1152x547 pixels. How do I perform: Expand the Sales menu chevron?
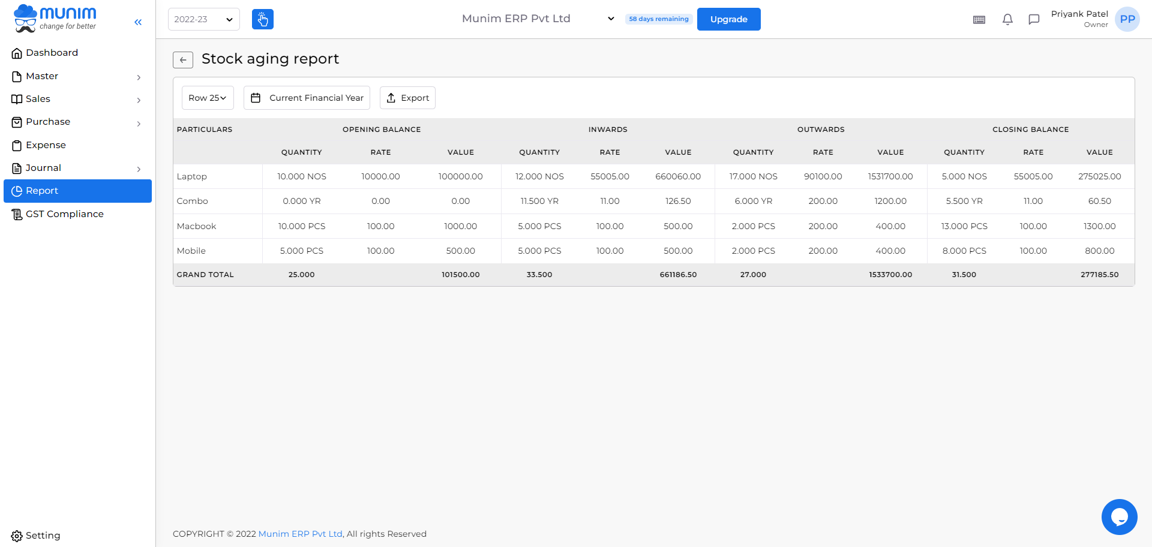coord(139,100)
